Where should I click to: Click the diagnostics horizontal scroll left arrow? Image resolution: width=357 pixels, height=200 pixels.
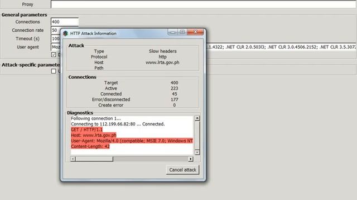pyautogui.click(x=73, y=159)
